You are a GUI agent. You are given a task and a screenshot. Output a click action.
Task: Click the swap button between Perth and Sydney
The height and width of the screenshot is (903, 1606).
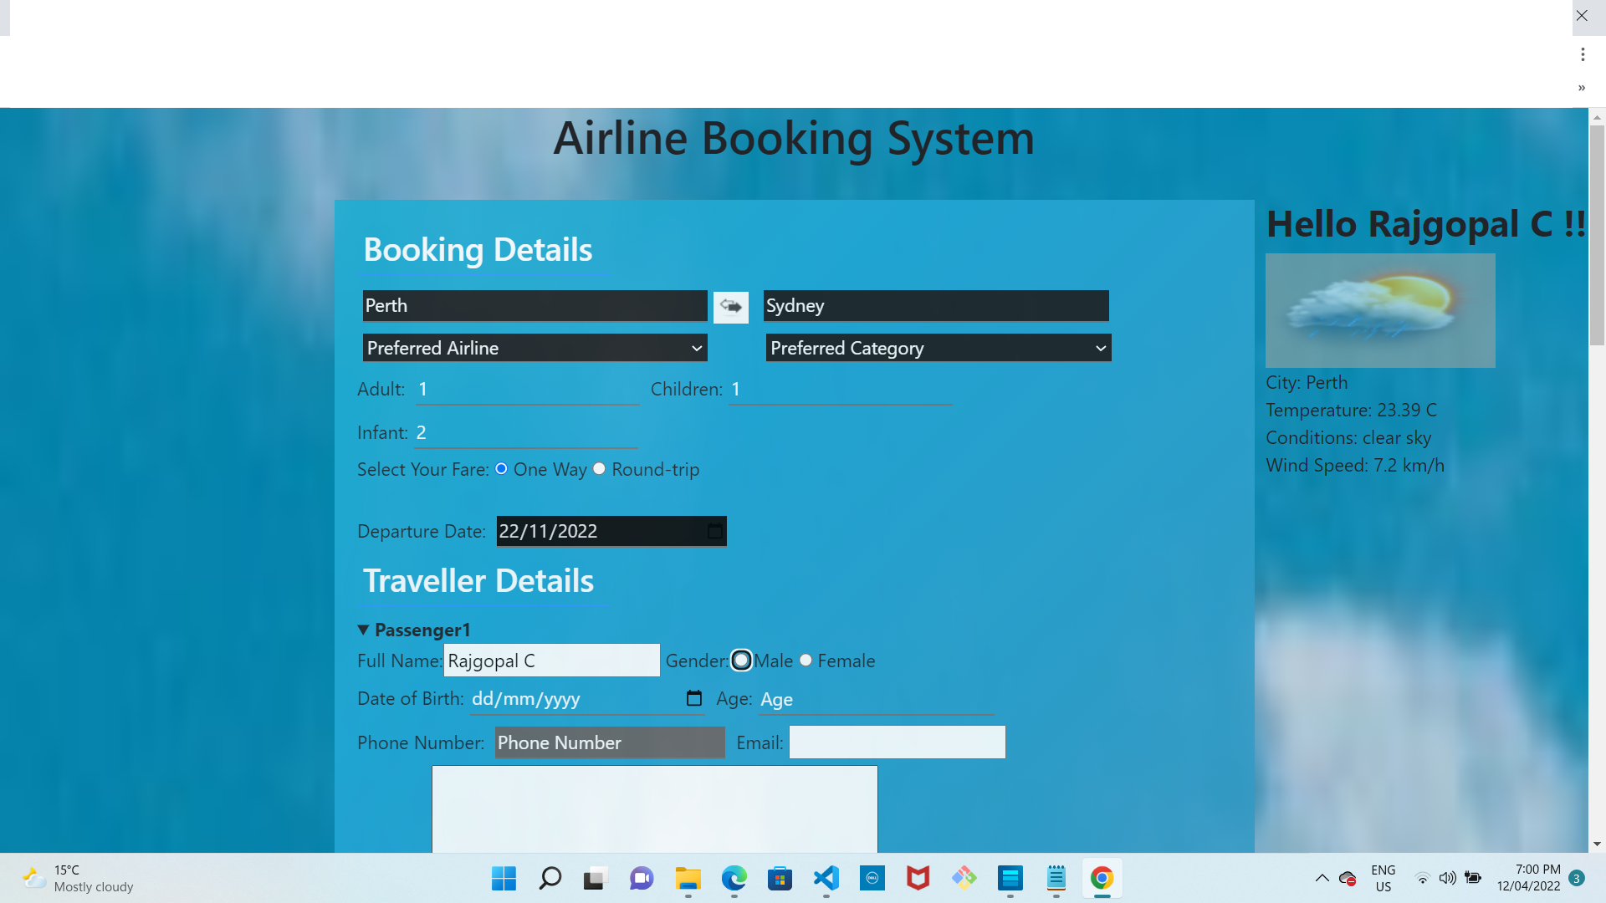pos(731,306)
